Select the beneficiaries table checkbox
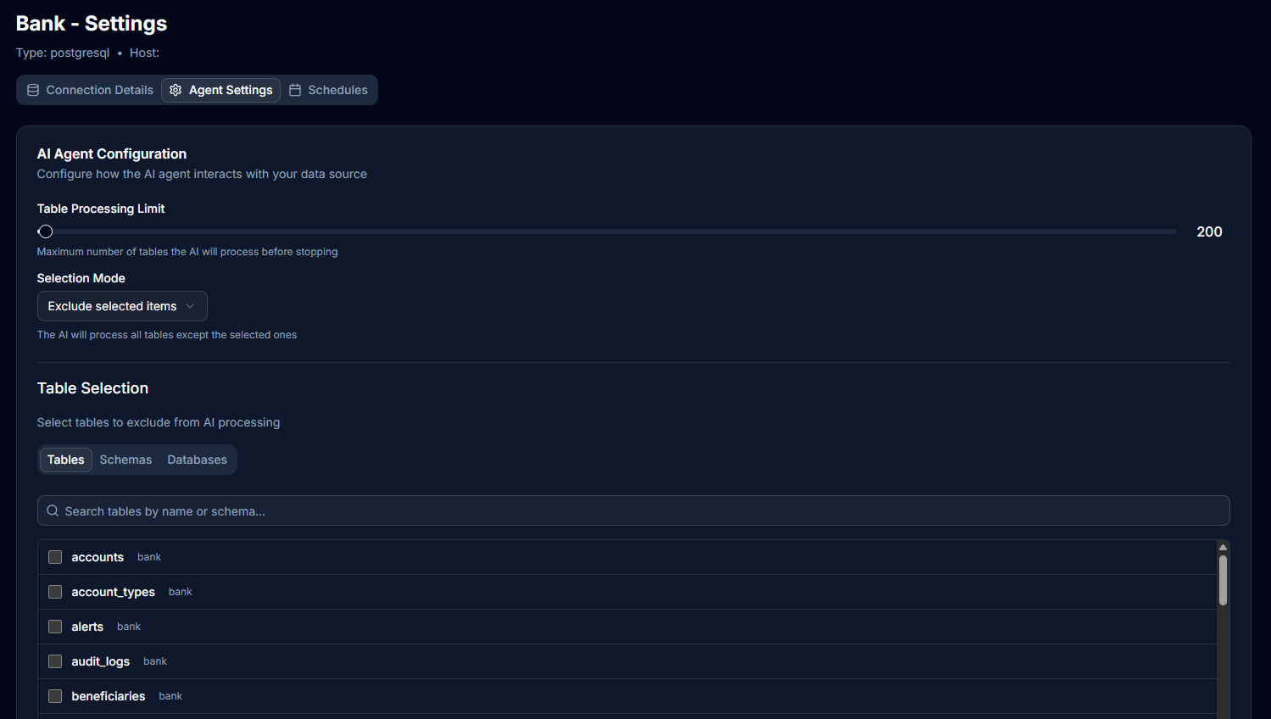Viewport: 1271px width, 719px height. 55,696
